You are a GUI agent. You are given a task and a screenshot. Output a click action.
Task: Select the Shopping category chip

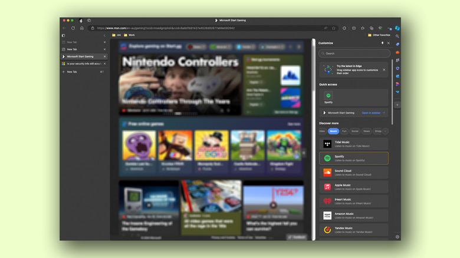377,131
